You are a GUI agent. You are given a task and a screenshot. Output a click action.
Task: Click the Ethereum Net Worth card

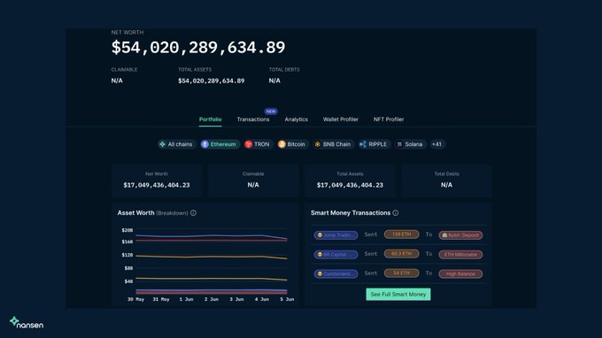pos(157,181)
